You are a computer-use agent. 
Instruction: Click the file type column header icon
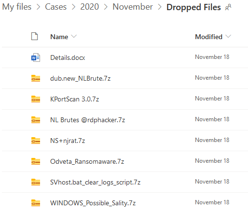point(34,36)
